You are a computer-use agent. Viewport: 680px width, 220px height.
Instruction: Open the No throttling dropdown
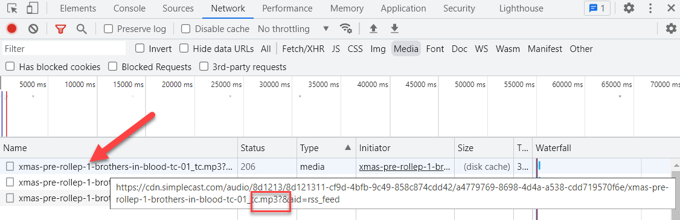click(293, 29)
